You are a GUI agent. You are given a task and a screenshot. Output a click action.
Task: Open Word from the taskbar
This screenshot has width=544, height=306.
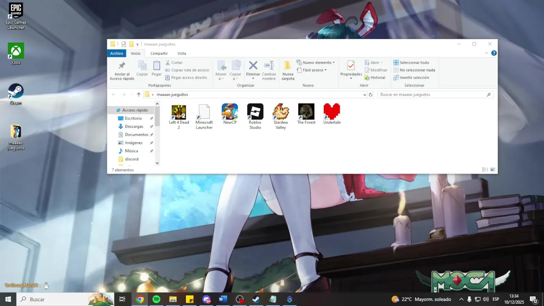[223, 299]
